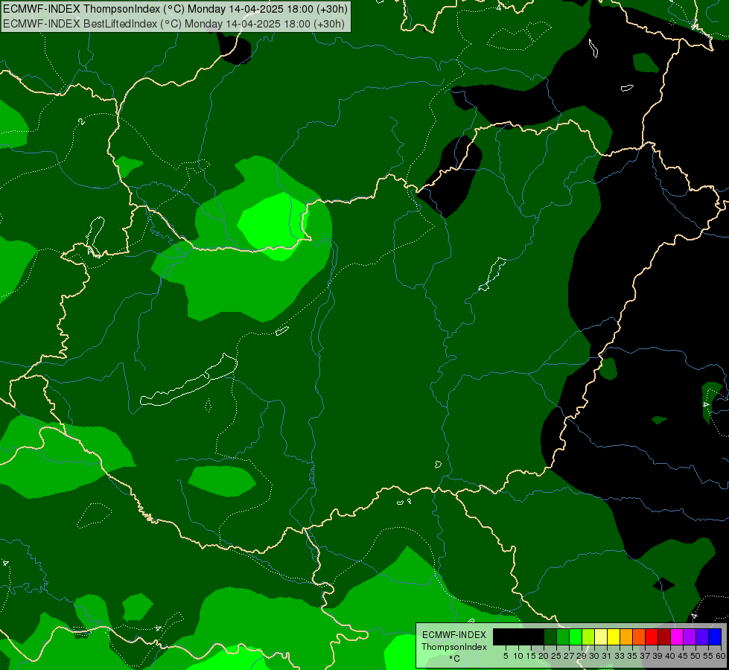This screenshot has width=729, height=670.
Task: Select the pale yellow 30-31 legend swatch
Action: tap(601, 636)
